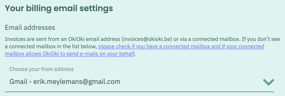Click the invoices@okioki.be address in the description
The image size is (285, 96).
point(148,39)
